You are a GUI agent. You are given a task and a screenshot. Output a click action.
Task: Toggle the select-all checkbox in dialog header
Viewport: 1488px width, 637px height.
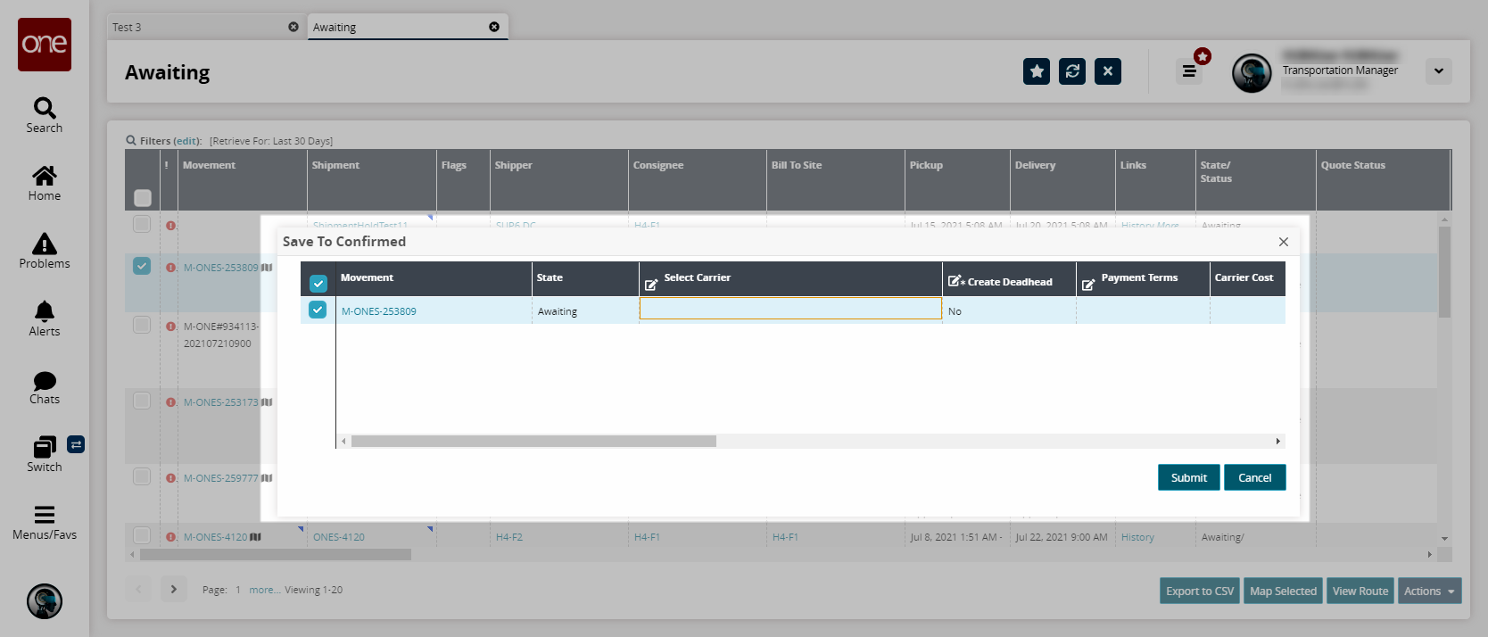pos(318,284)
